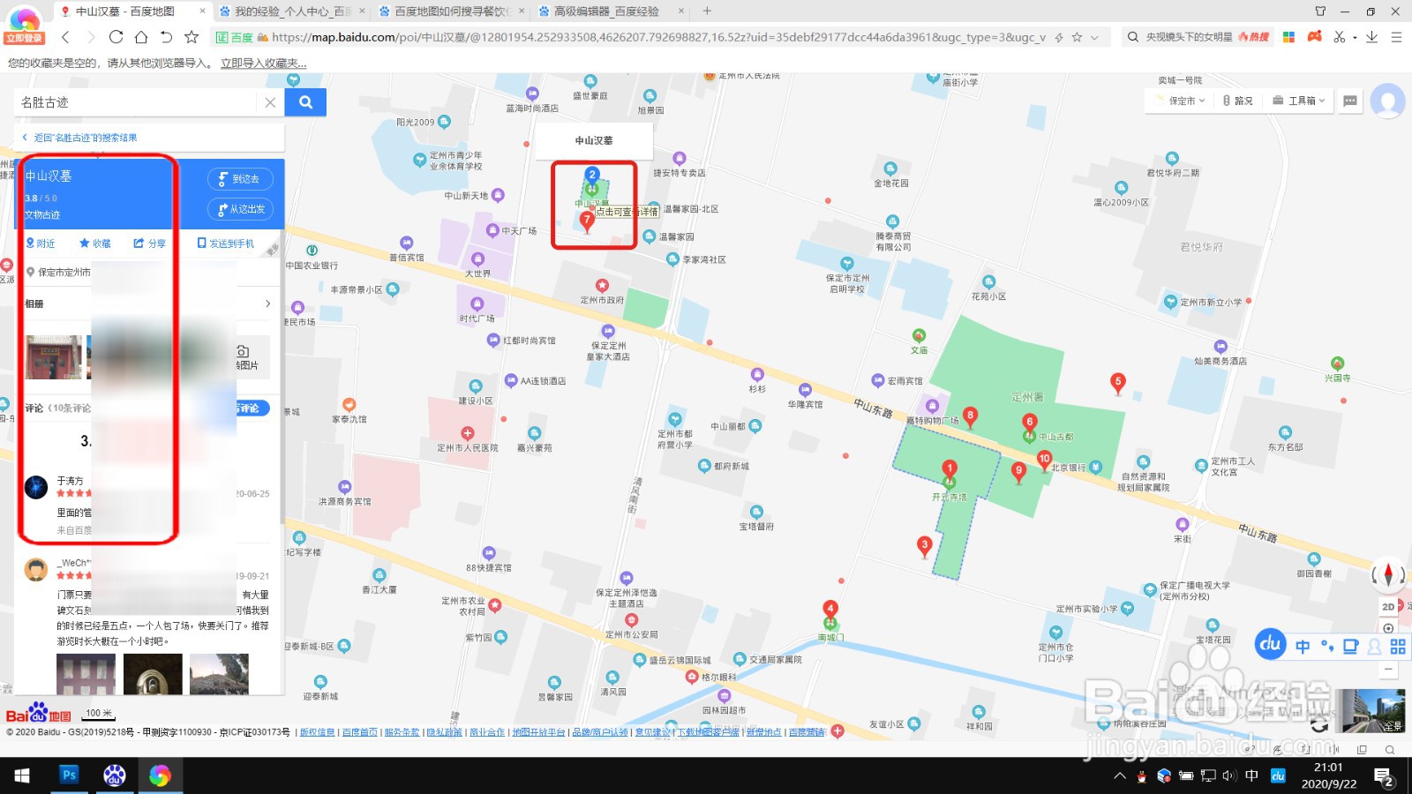
Task: Switch map to 2D view
Action: tap(1388, 607)
